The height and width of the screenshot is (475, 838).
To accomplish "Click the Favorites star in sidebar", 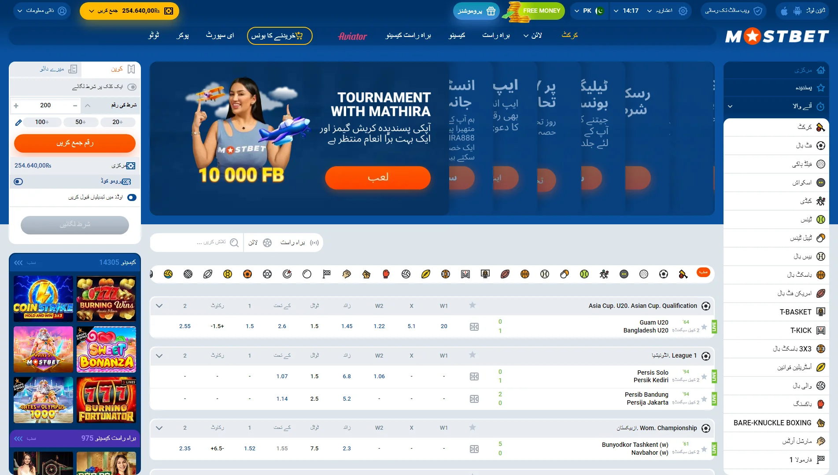I will tap(821, 88).
